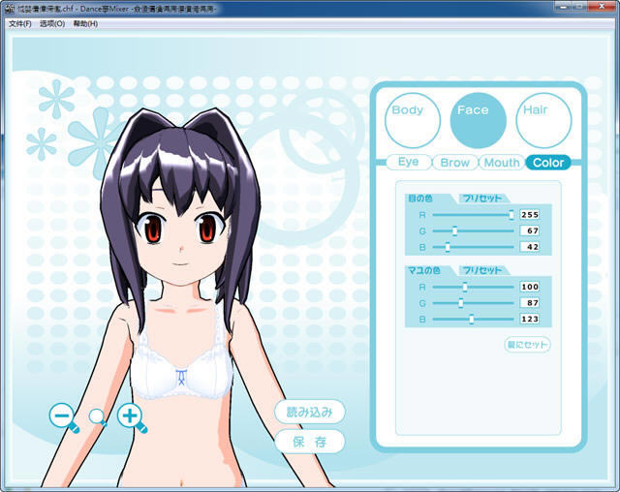Click the 髪にセット button
620x492 pixels.
click(x=527, y=345)
